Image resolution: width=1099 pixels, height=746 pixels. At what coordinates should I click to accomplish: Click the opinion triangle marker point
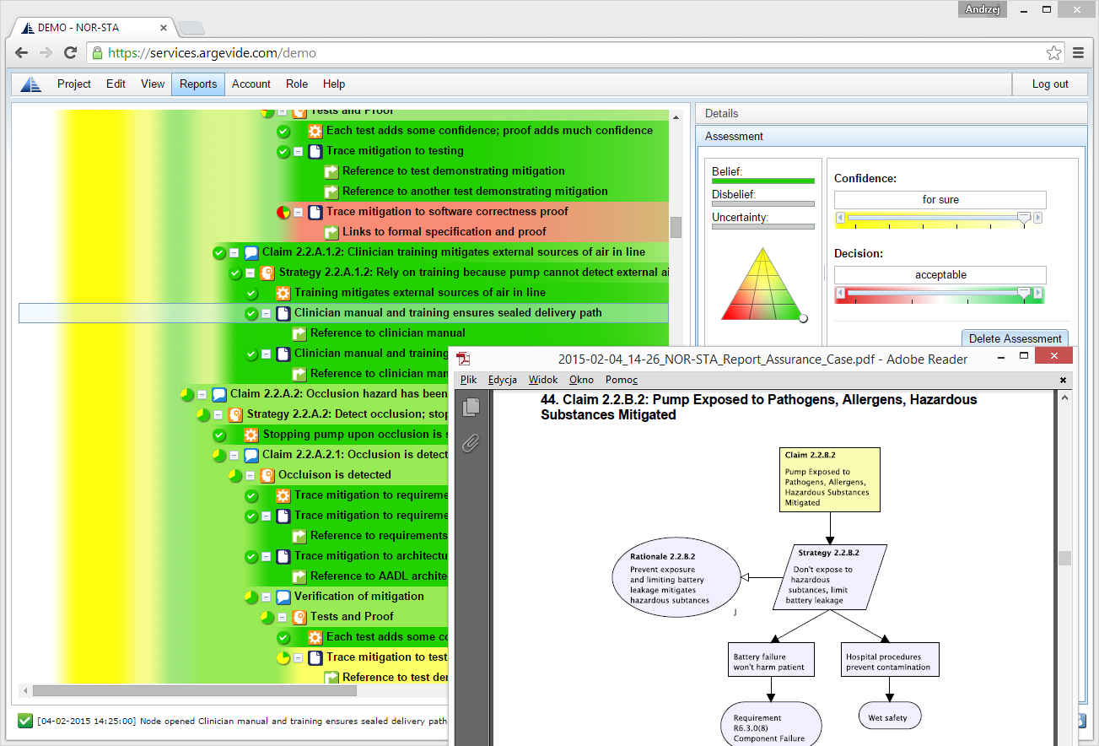click(x=803, y=318)
